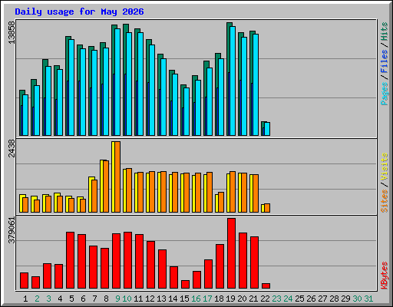Click day 2 on the date axis
393x307 pixels.
(37, 299)
